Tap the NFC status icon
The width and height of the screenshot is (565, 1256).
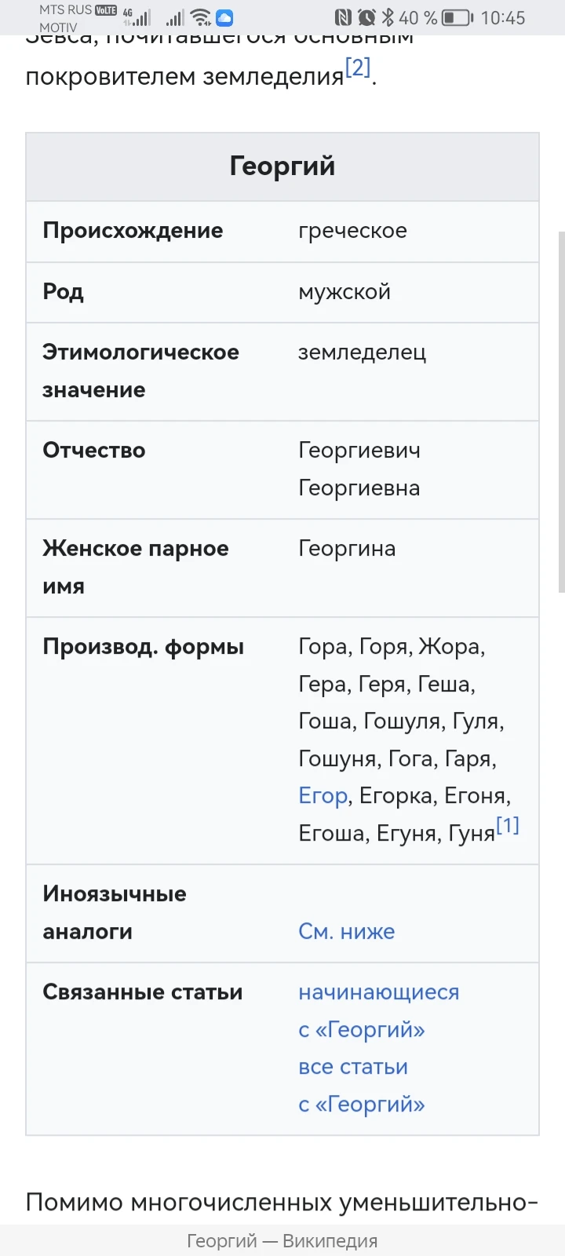coord(343,17)
